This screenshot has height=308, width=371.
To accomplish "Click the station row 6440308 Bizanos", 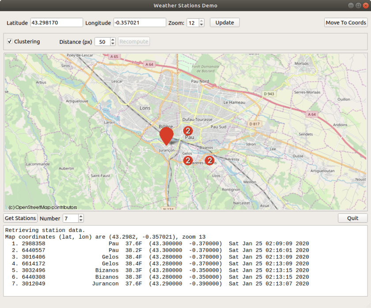I will pyautogui.click(x=160, y=277).
